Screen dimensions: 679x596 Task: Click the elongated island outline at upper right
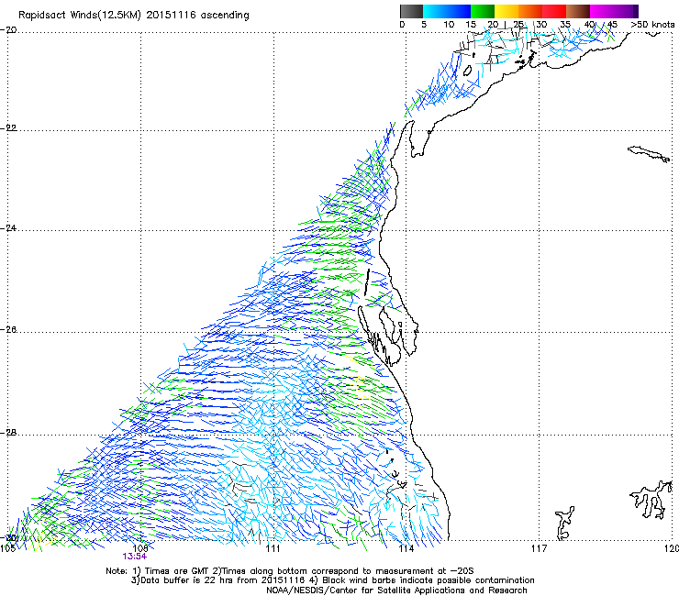pos(649,154)
